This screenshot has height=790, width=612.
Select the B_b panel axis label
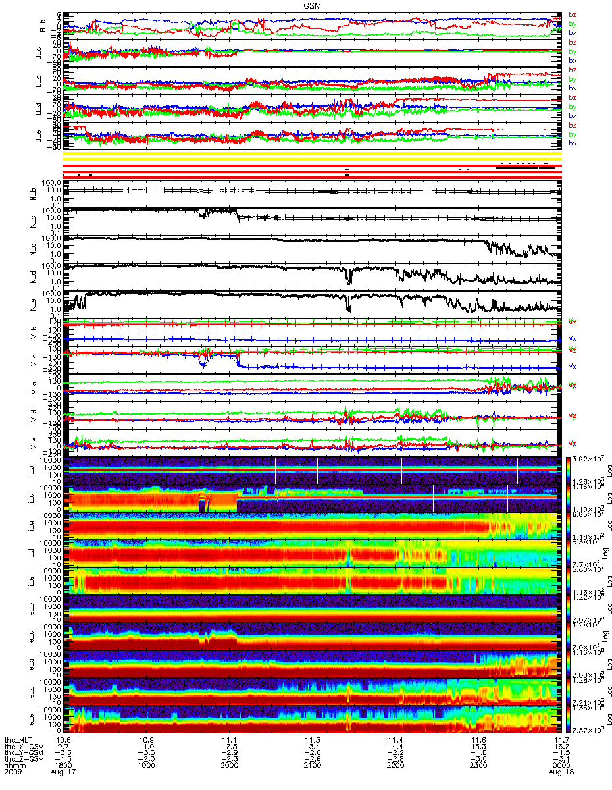[x=43, y=26]
